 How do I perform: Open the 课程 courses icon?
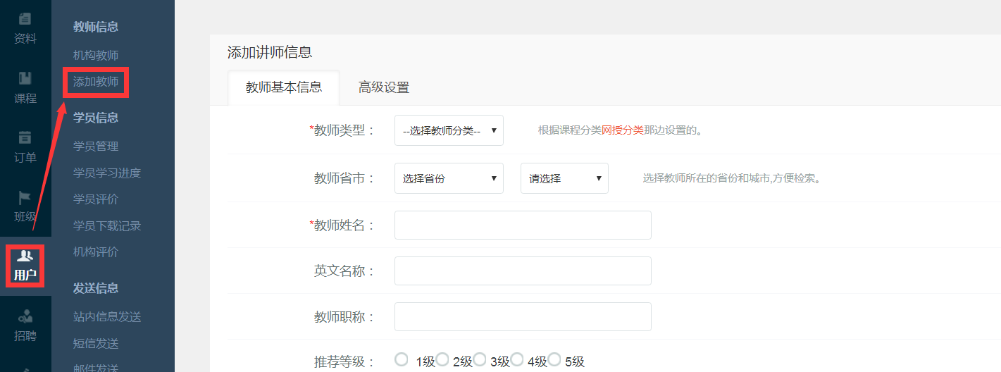click(x=25, y=87)
